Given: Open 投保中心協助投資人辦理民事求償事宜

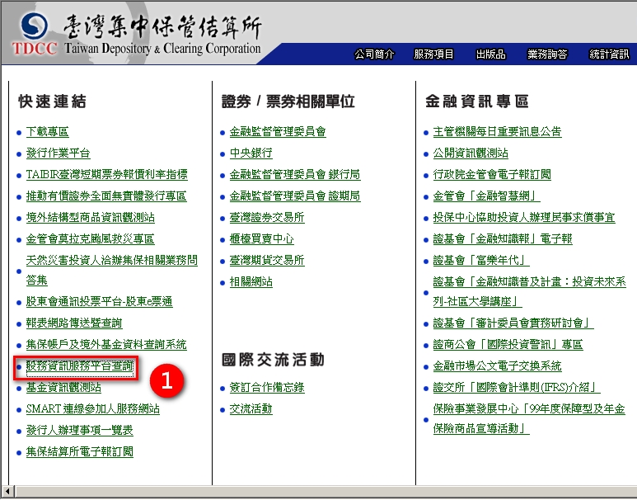Looking at the screenshot, I should click(x=524, y=218).
